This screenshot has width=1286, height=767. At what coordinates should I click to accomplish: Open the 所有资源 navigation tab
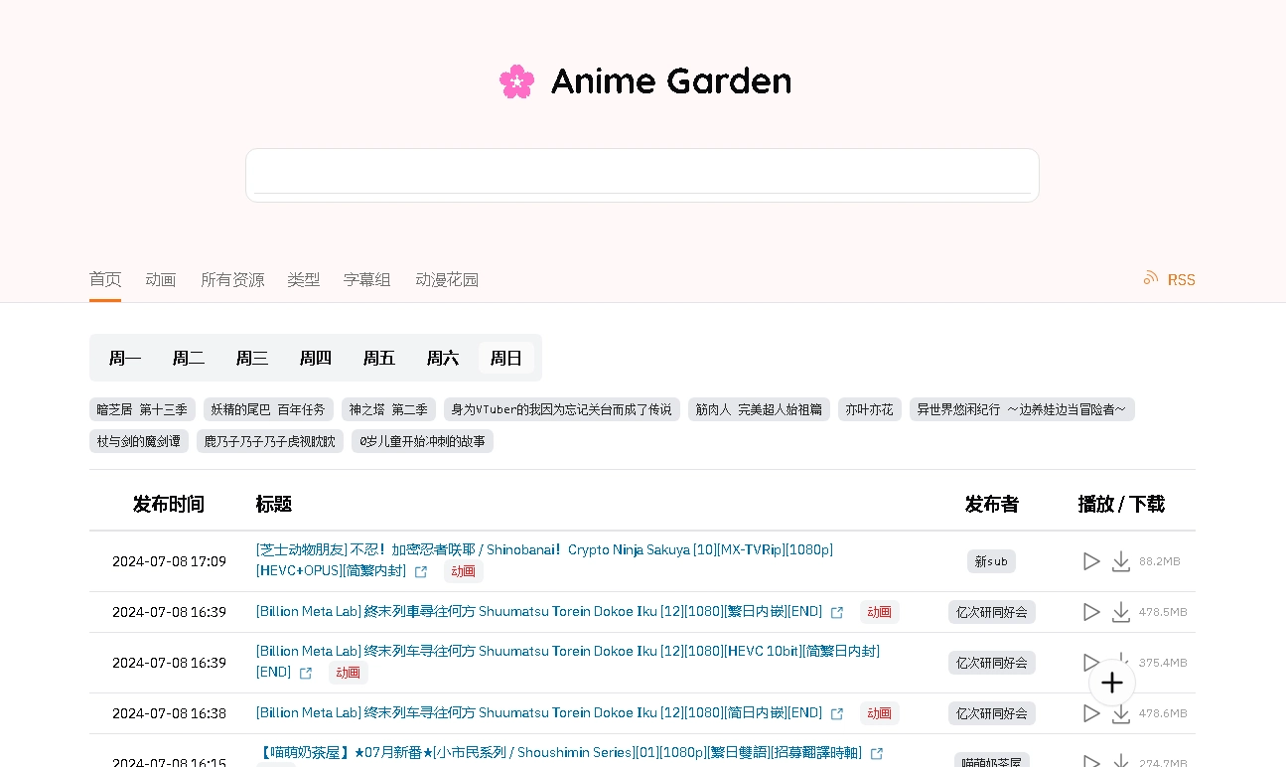(232, 279)
